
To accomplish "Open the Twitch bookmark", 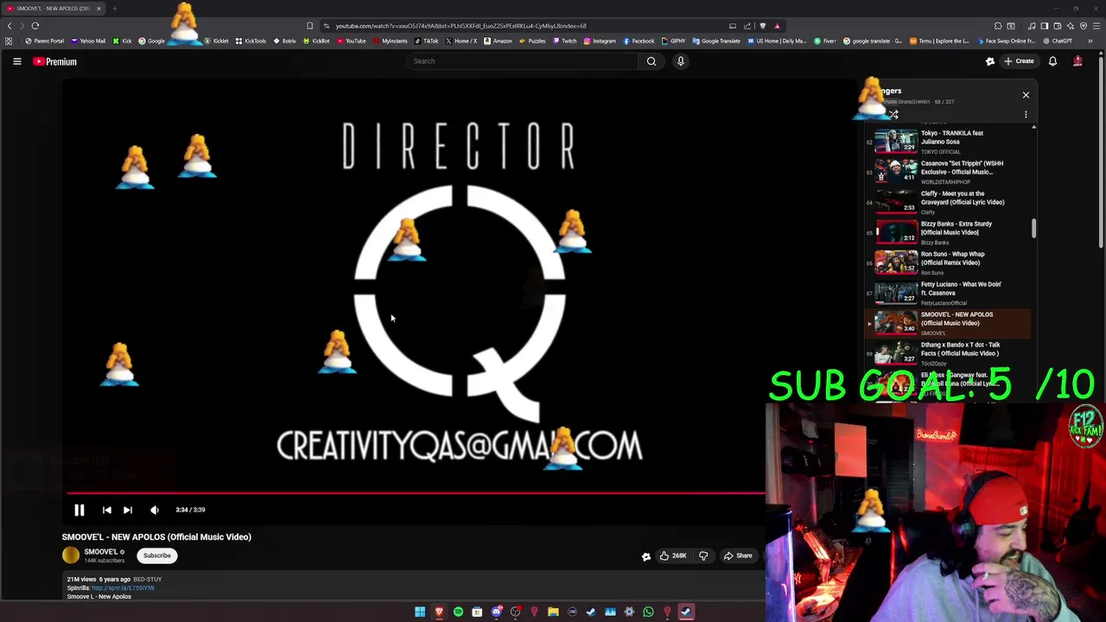I will click(564, 41).
